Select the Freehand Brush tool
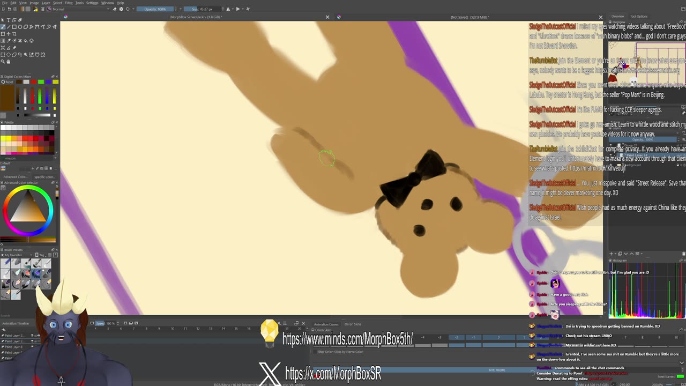 tap(3, 27)
